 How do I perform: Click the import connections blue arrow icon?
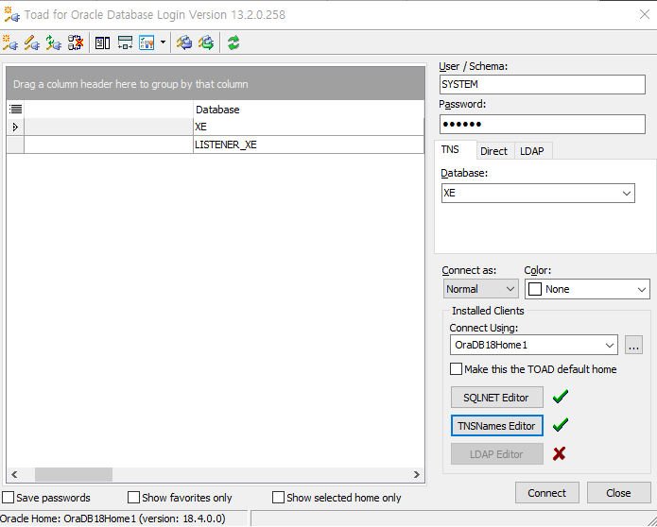click(184, 42)
